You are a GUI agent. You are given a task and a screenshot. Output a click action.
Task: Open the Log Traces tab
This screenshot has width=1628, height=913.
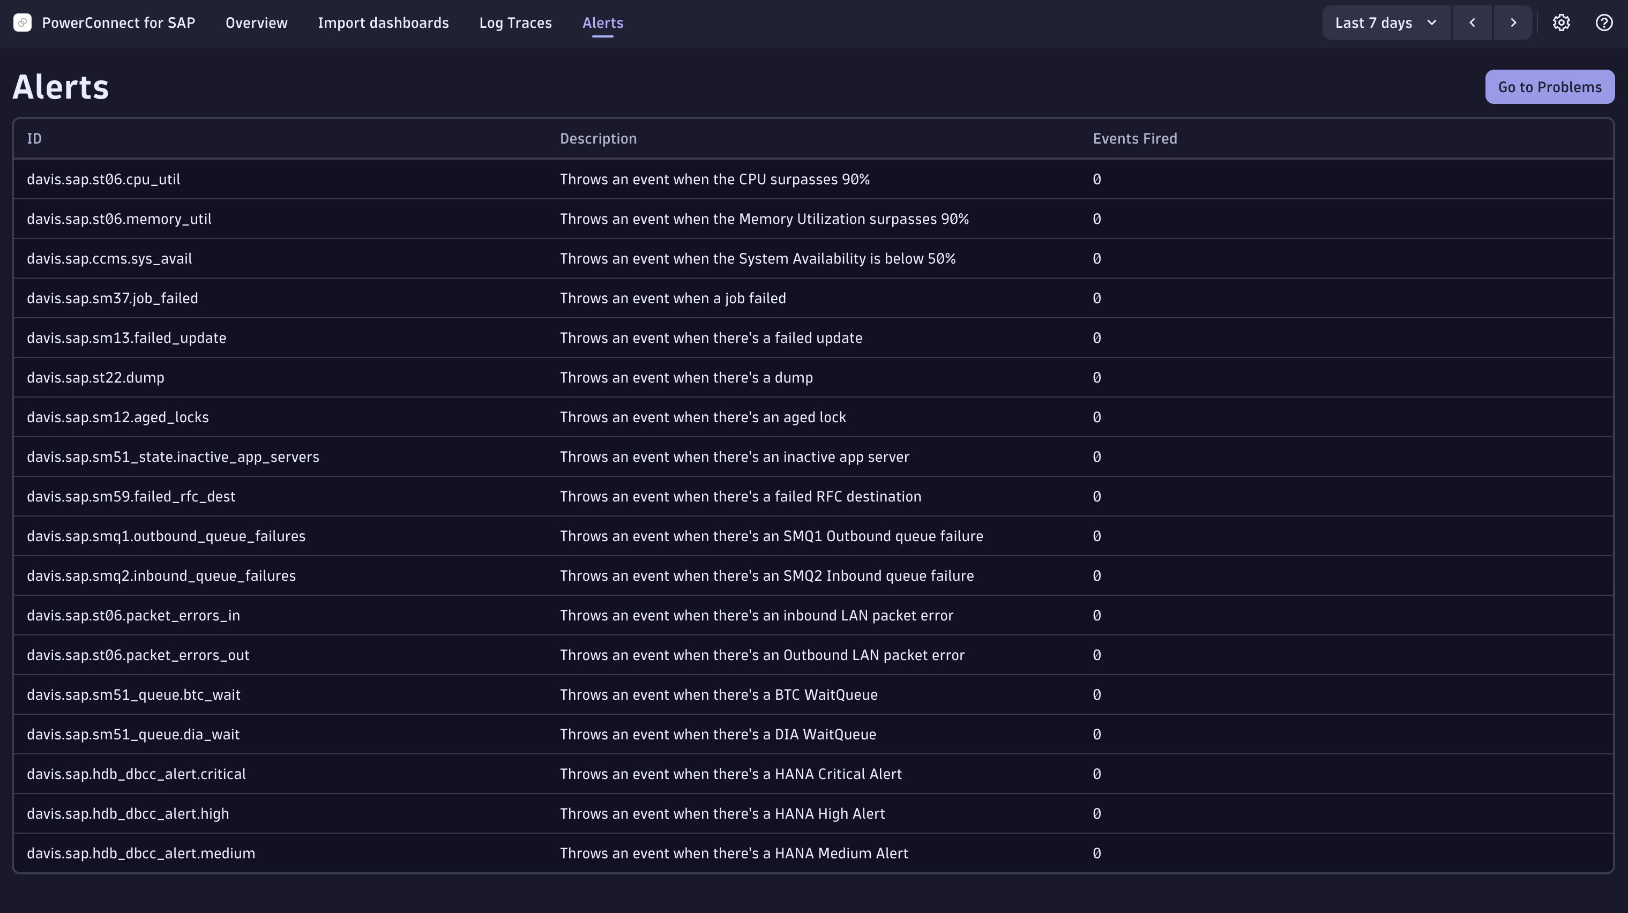click(x=515, y=23)
